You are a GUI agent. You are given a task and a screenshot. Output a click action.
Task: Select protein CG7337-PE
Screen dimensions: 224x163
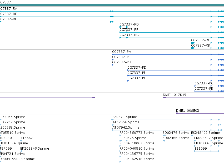click(121, 57)
